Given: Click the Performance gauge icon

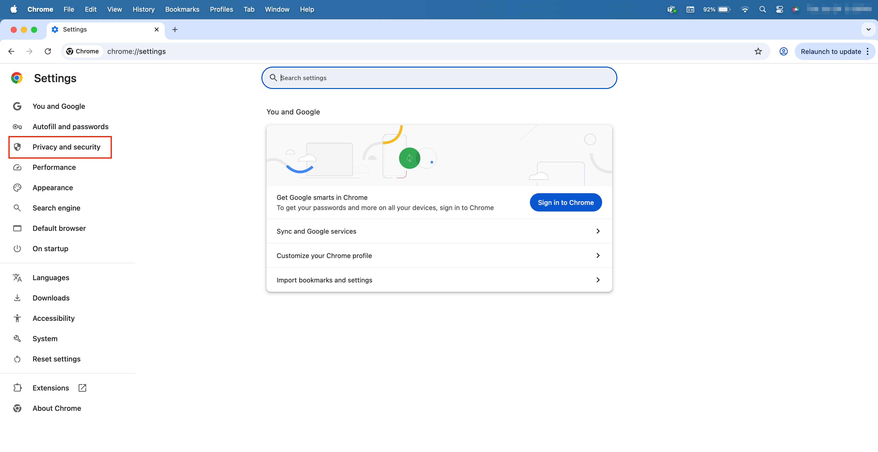Looking at the screenshot, I should [17, 167].
